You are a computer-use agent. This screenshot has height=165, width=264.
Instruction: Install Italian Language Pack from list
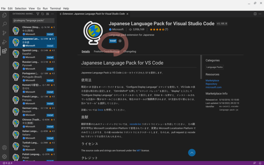50,138
